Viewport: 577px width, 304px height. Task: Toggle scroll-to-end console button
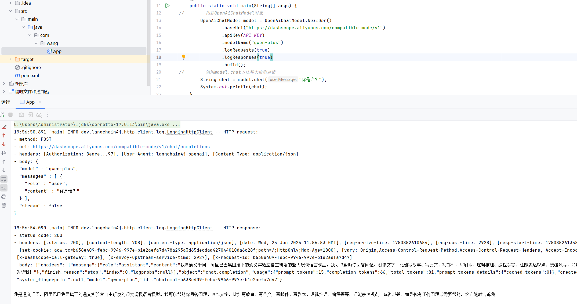click(x=4, y=188)
